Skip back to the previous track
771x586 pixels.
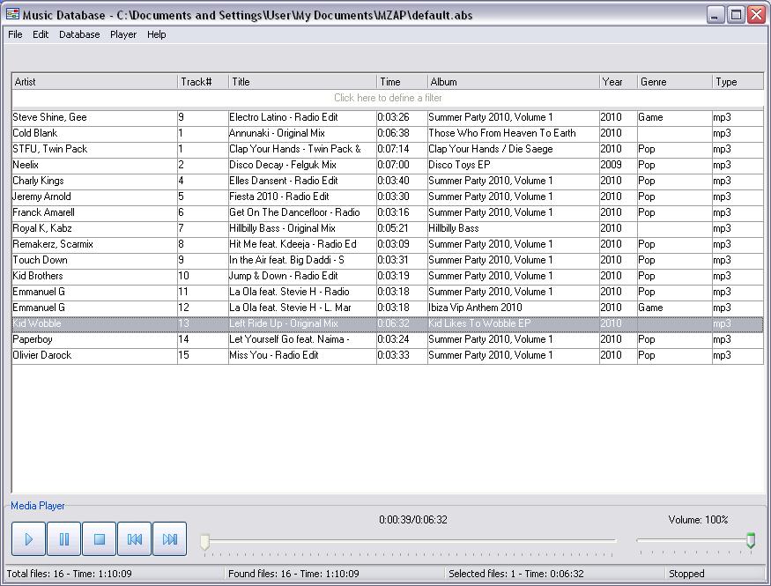pos(133,538)
